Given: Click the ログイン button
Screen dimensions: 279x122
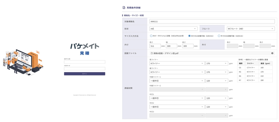Looking at the screenshot, I should 84,74.
